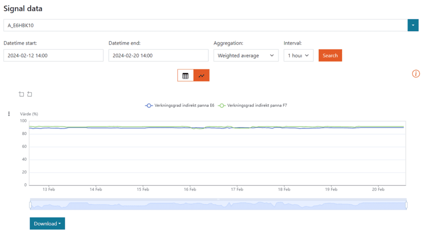Viewport: 425px width, 234px height.
Task: Click the zoom reset icon
Action: coord(29,94)
